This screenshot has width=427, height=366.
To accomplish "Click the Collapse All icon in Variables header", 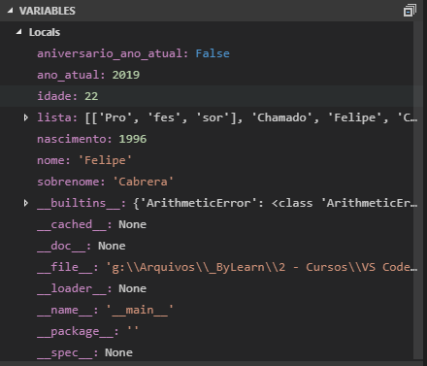I will click(410, 11).
